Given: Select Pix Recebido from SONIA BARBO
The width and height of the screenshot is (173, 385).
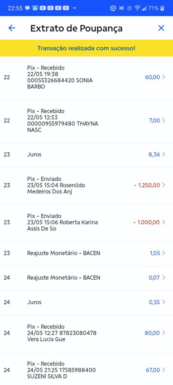Looking at the screenshot, I should [86, 77].
